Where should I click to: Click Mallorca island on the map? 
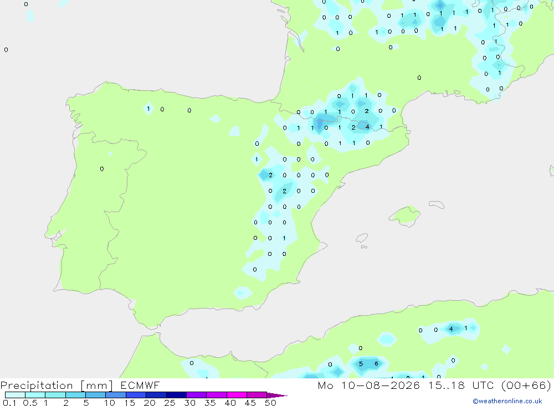point(406,215)
